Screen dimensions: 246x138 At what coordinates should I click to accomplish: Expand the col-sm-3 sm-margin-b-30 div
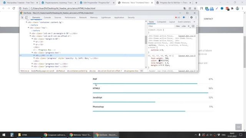[30, 33]
